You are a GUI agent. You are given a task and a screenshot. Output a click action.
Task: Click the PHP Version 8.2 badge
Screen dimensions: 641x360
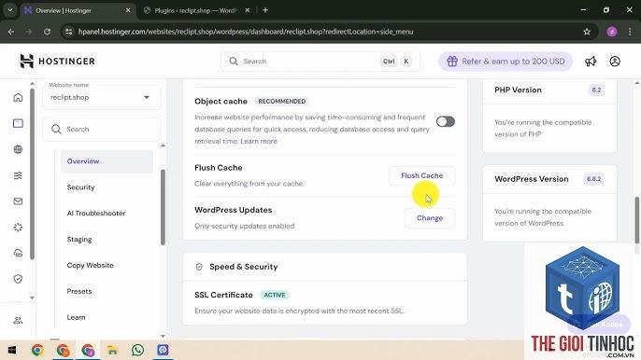(596, 90)
